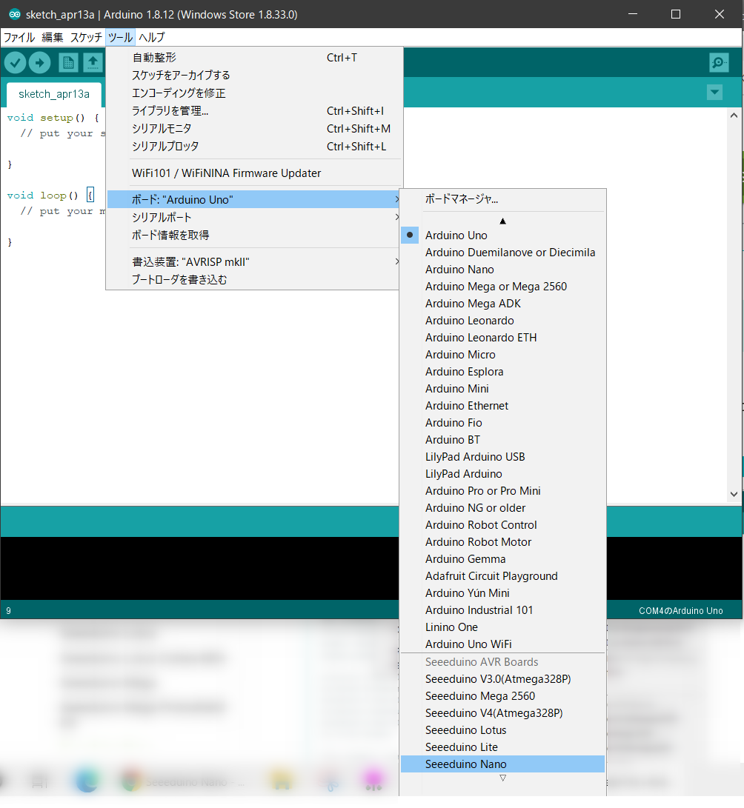
Task: Expand the 書込装置: "AVRISP mkII" submenu
Action: (x=254, y=261)
